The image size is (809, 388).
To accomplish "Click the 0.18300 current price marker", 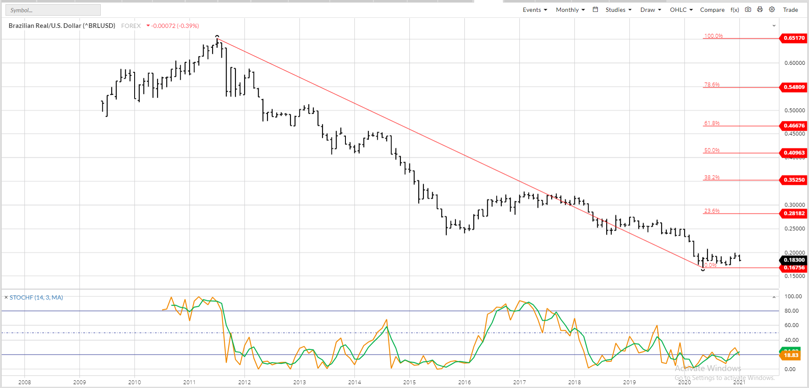I will coord(794,260).
